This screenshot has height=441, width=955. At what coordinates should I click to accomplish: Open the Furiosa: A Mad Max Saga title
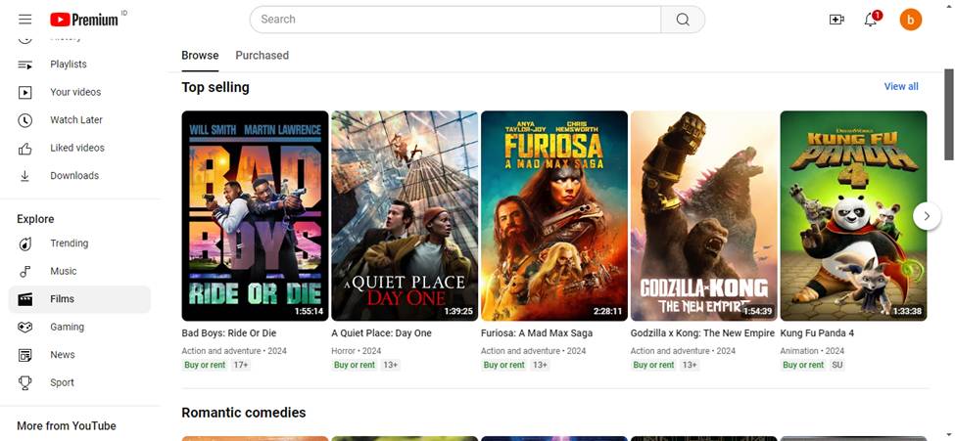pyautogui.click(x=536, y=333)
